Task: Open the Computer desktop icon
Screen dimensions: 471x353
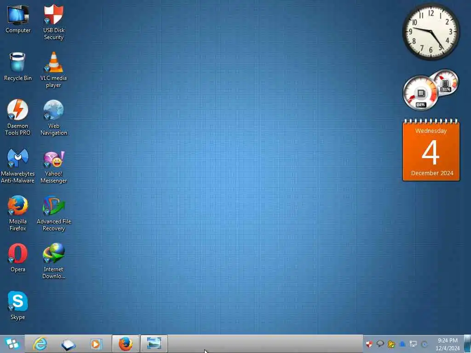Action: 18,19
